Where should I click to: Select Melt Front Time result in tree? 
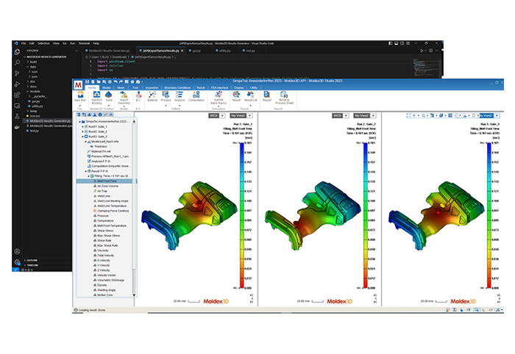coord(107,181)
